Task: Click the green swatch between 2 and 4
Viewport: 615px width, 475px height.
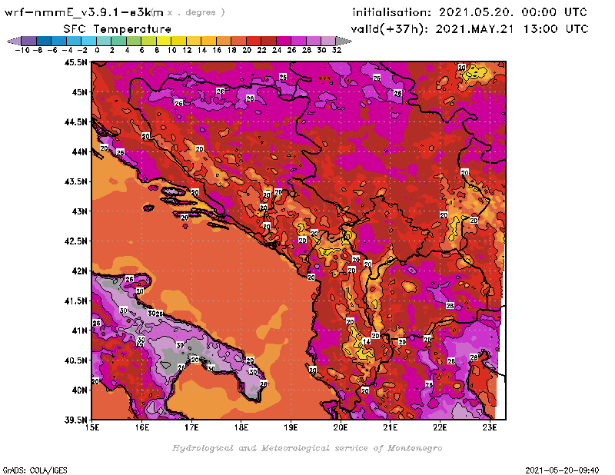Action: coord(119,41)
